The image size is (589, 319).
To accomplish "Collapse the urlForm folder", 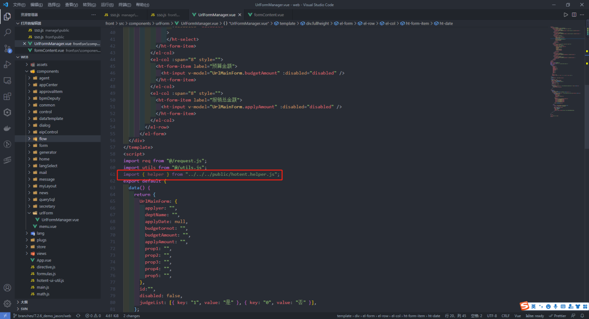I will point(30,213).
